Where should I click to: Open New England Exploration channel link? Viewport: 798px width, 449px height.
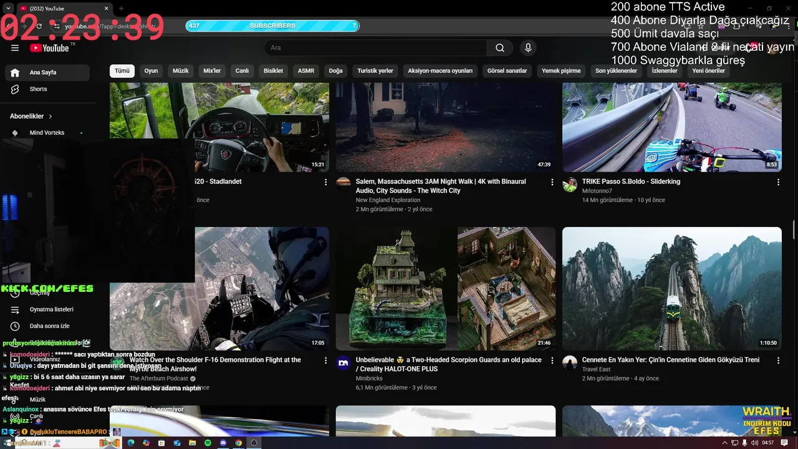pos(388,200)
